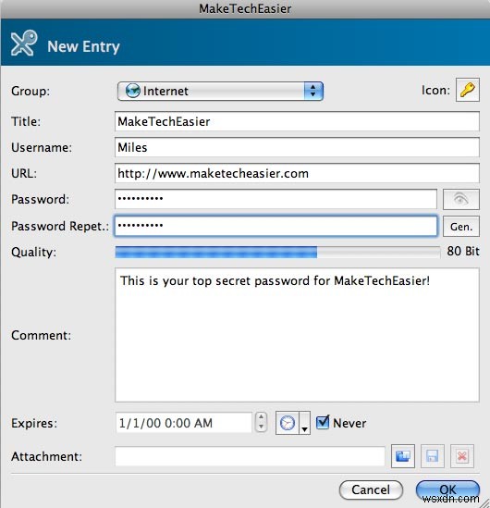Click the key icon picker button
490x508 pixels.
click(467, 90)
